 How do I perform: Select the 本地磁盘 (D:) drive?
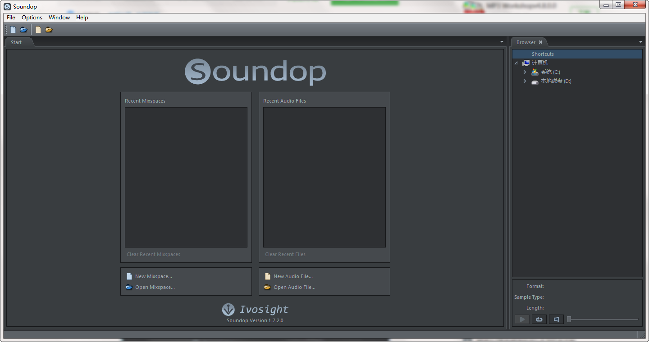click(556, 81)
